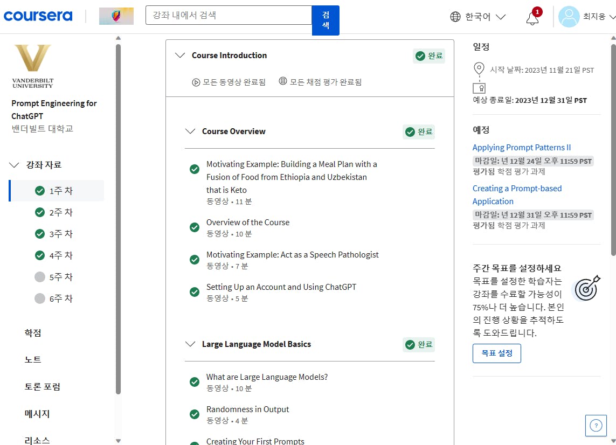
Task: Click checkmark beside Randomness in Output
Action: pos(195,414)
